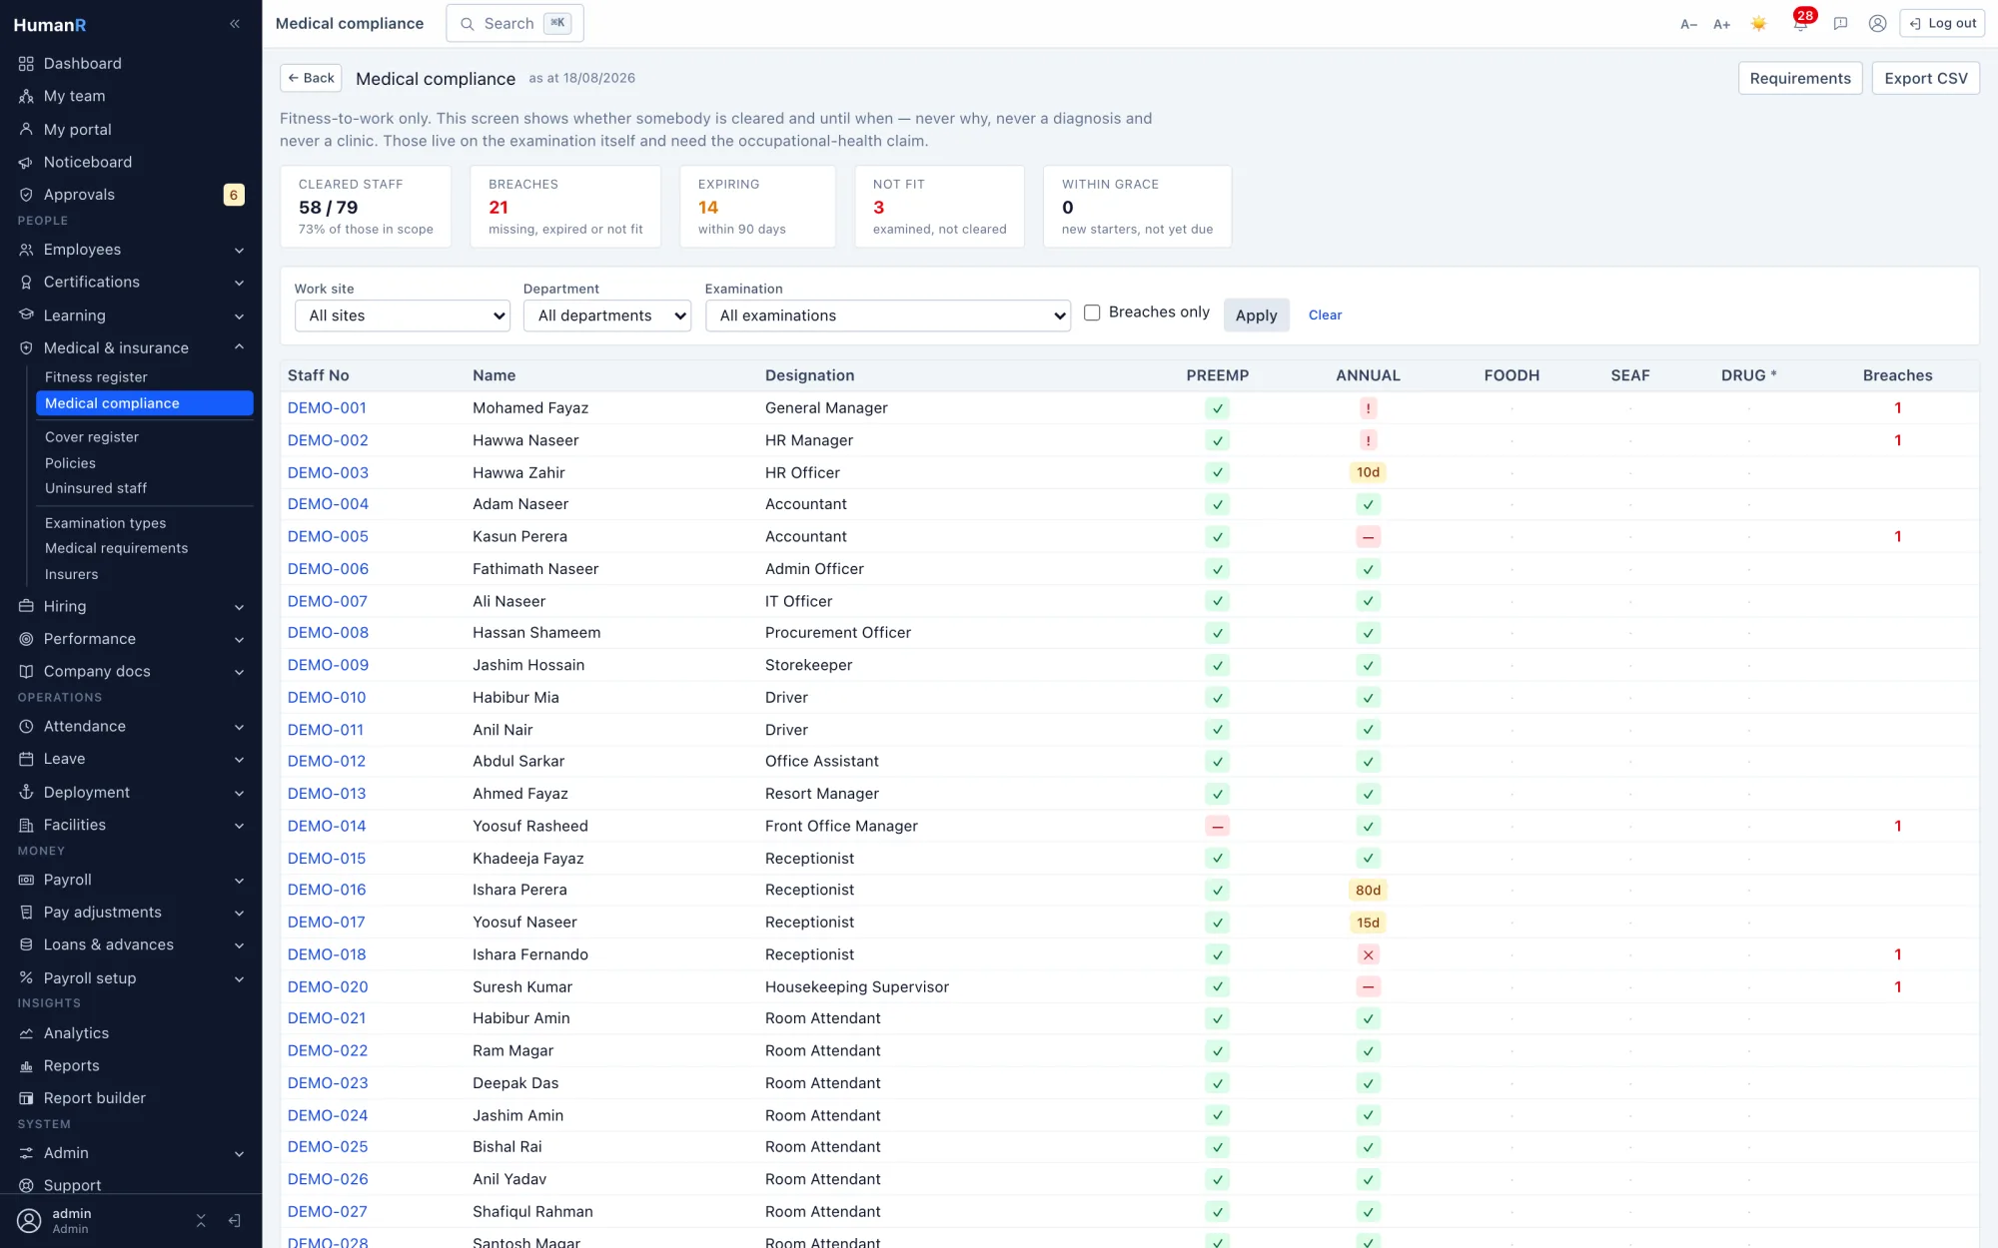Open the Department dropdown
The image size is (1998, 1248).
point(607,315)
